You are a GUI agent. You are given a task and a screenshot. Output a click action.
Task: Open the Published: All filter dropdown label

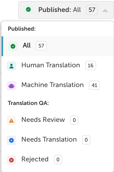click(60, 10)
